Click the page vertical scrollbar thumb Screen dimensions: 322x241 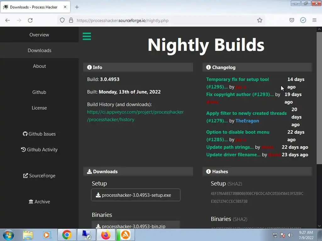click(x=319, y=98)
